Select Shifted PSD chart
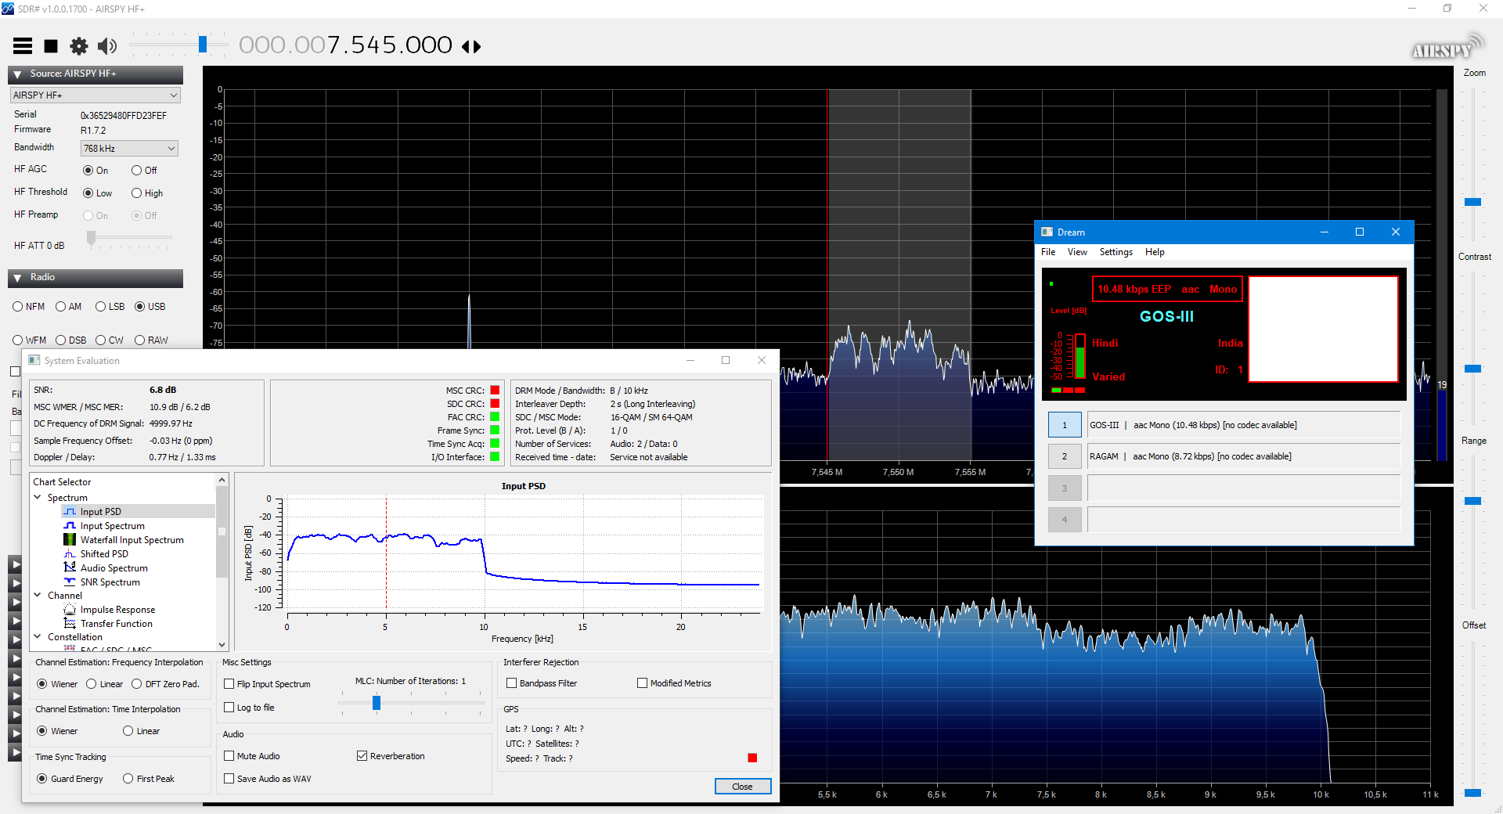Image resolution: width=1503 pixels, height=814 pixels. tap(104, 554)
